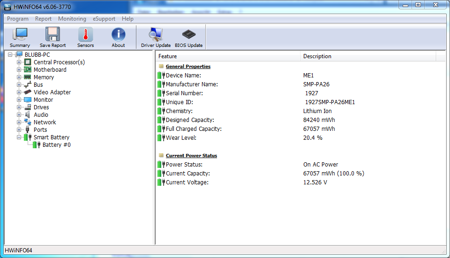Click battery icon beside Wear Level

(161, 137)
